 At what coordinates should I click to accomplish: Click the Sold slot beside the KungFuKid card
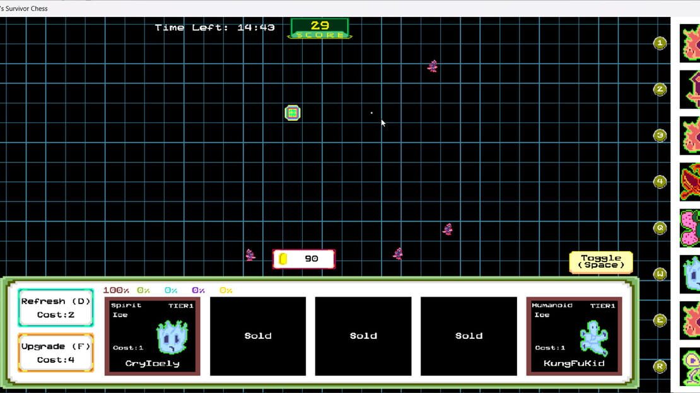469,336
